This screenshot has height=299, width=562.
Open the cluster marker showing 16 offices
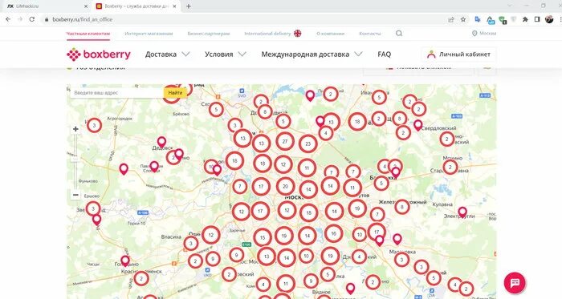click(x=333, y=233)
